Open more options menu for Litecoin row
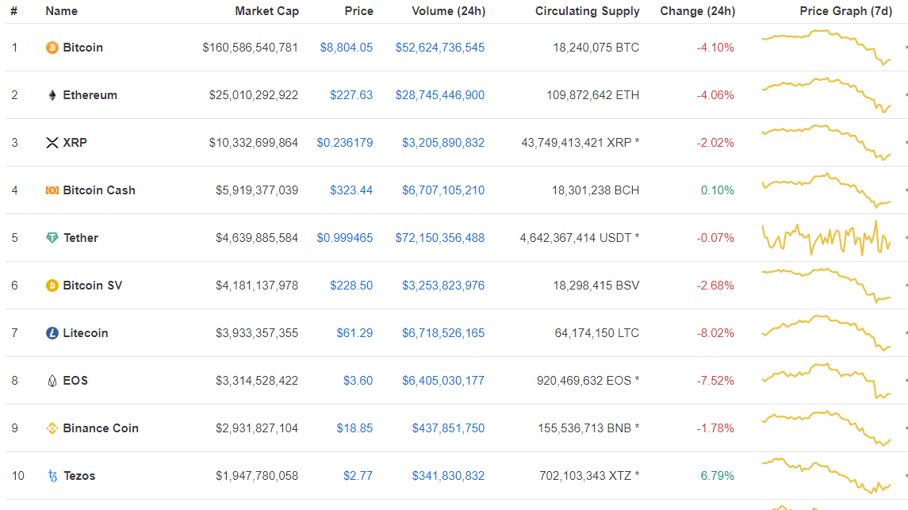The height and width of the screenshot is (510, 908). pos(905,333)
